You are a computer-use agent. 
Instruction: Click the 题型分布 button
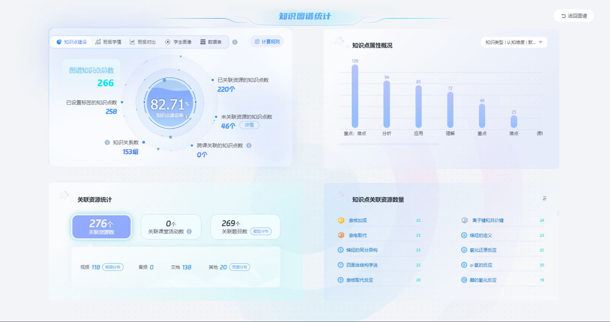261,231
